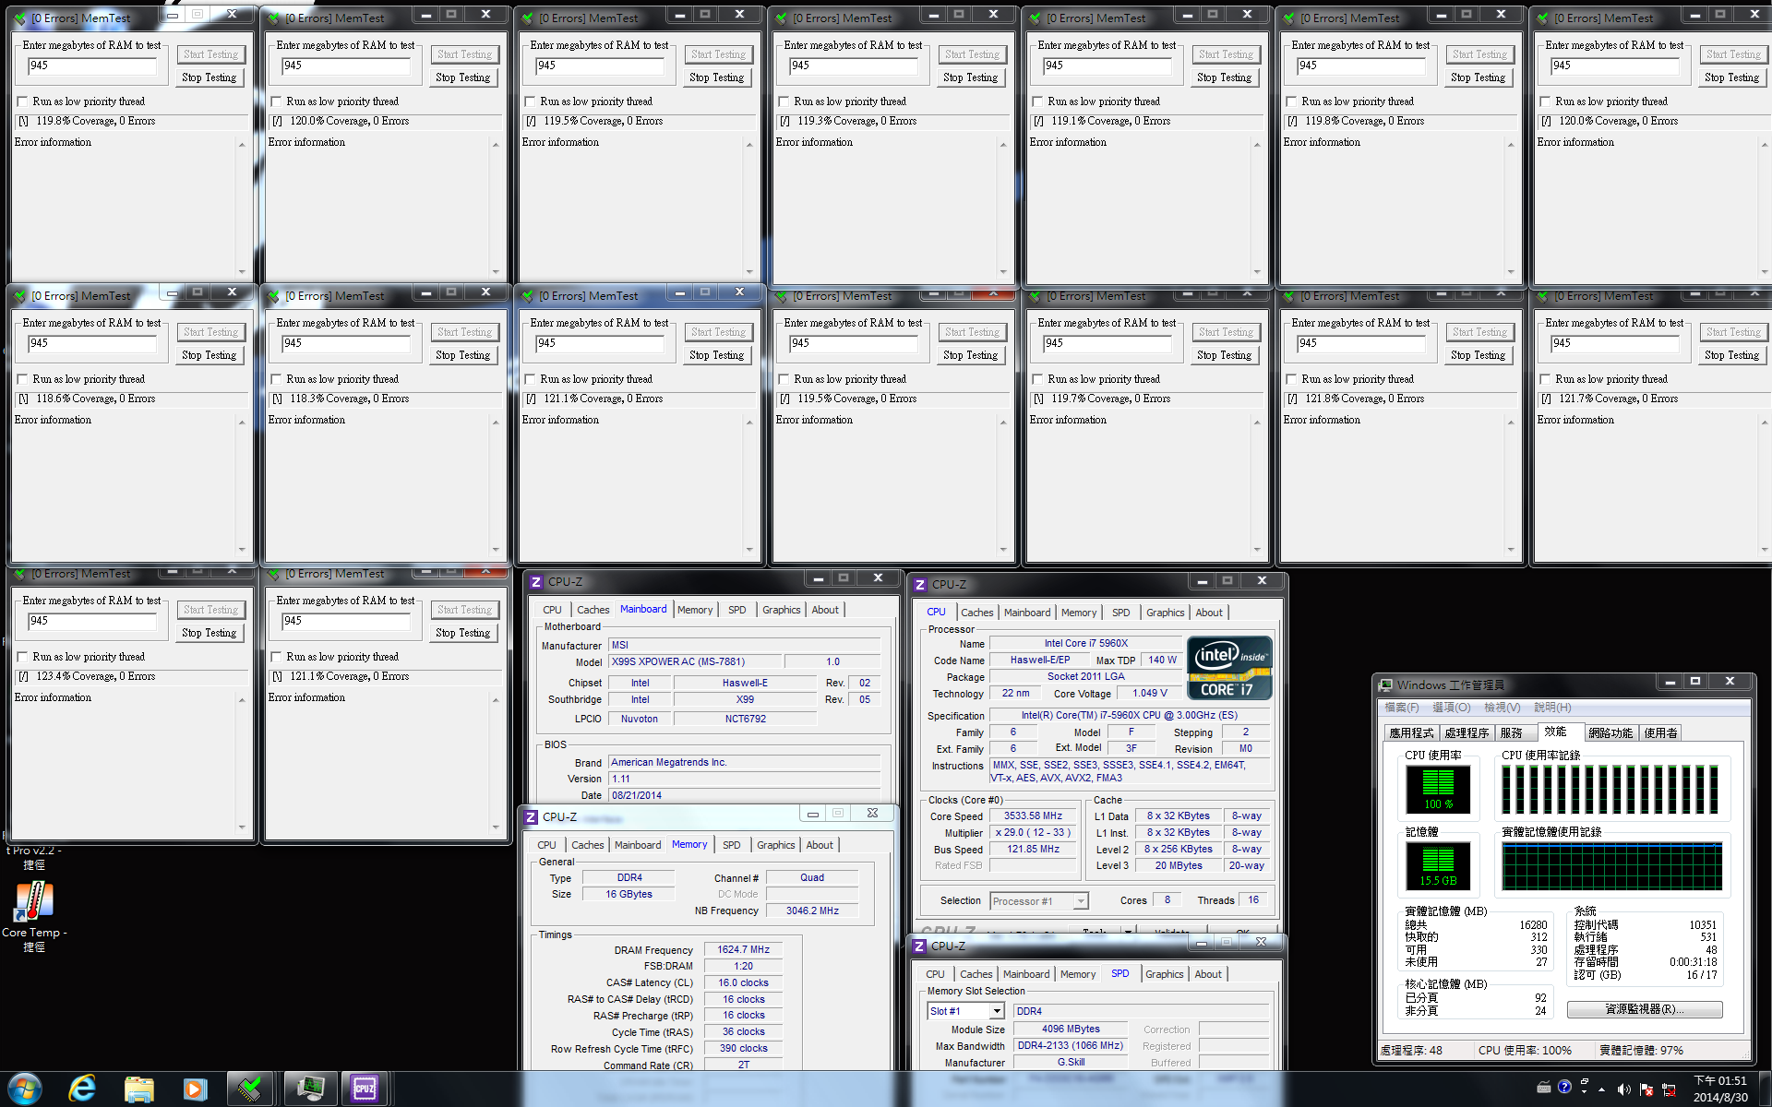Click the Task Manager window title icon
Image resolution: width=1772 pixels, height=1107 pixels.
pyautogui.click(x=1385, y=685)
